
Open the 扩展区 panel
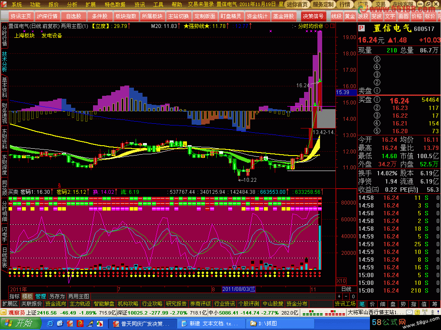[10, 304]
